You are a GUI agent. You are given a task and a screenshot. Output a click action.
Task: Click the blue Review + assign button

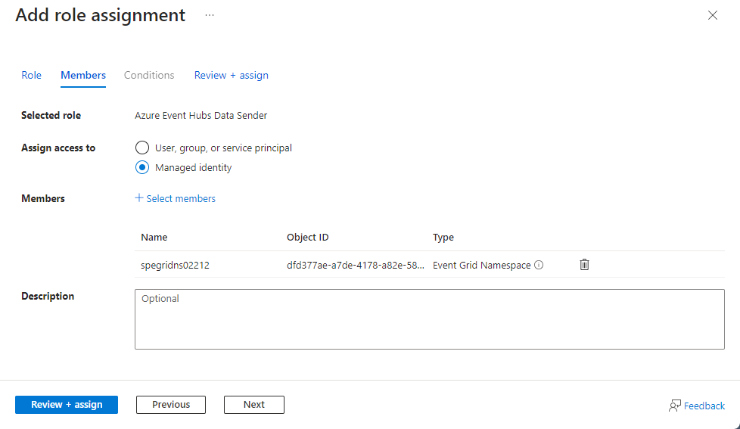click(67, 405)
